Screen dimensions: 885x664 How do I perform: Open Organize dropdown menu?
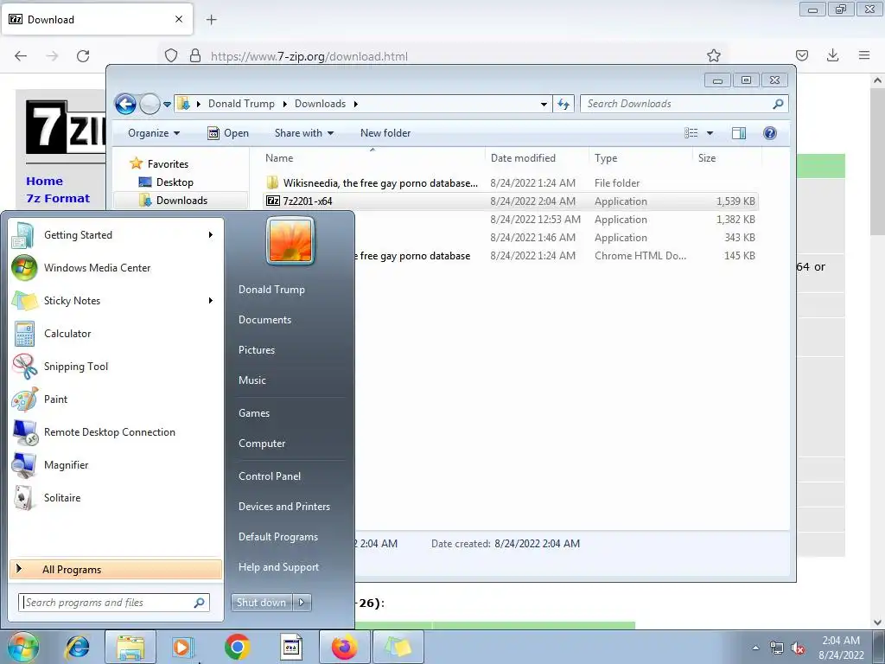tap(154, 133)
